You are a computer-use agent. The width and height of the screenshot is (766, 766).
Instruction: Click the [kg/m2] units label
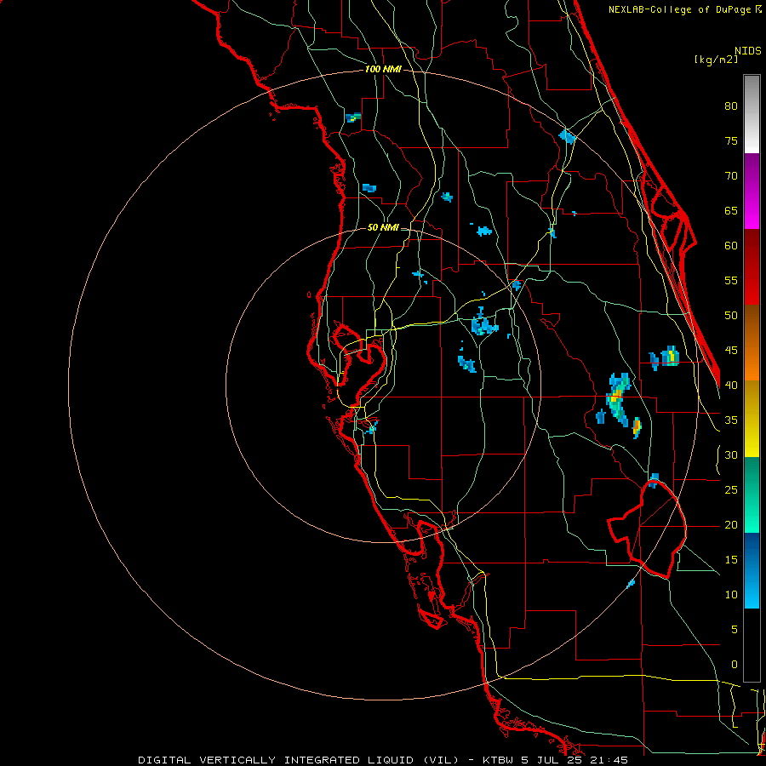point(716,60)
